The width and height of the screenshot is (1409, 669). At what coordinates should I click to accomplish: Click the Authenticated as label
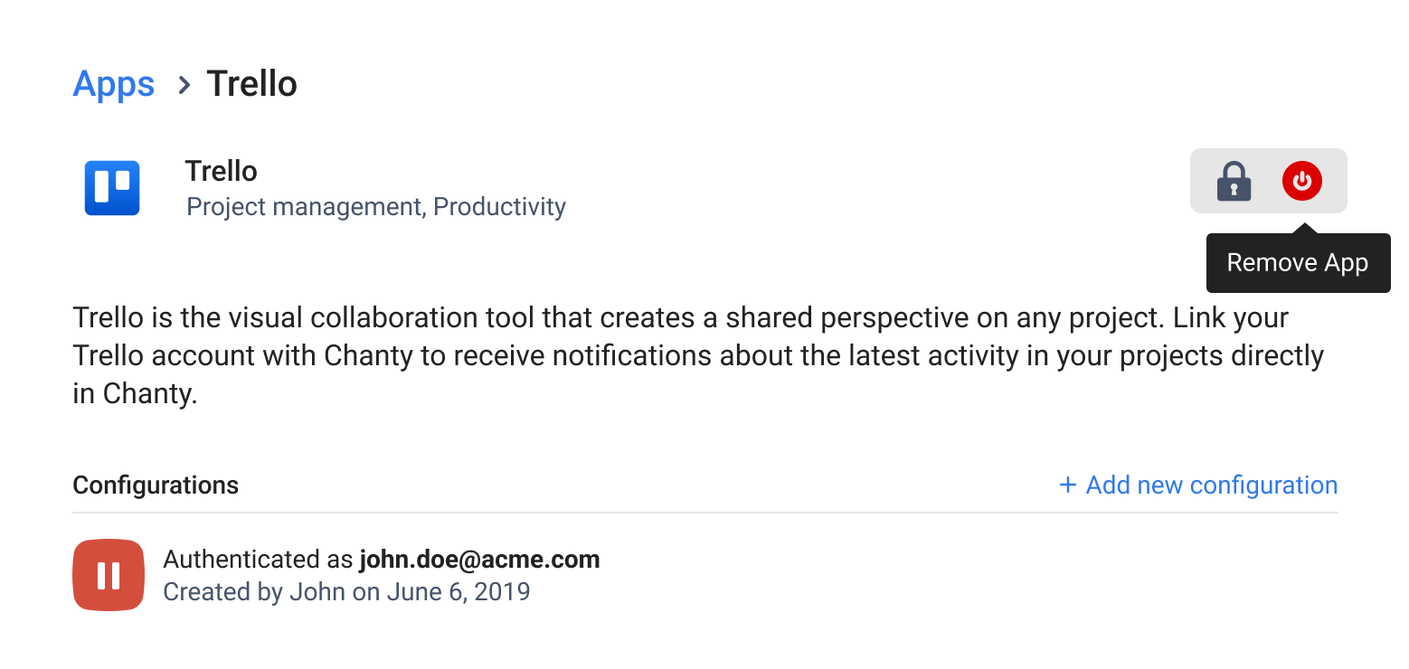coord(258,560)
